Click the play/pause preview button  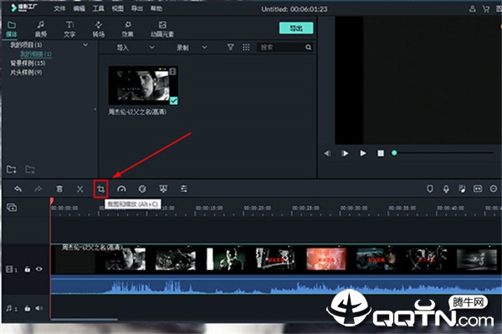[345, 154]
